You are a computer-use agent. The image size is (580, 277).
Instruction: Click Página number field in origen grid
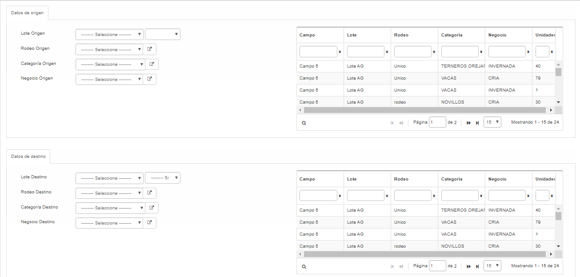(x=437, y=122)
